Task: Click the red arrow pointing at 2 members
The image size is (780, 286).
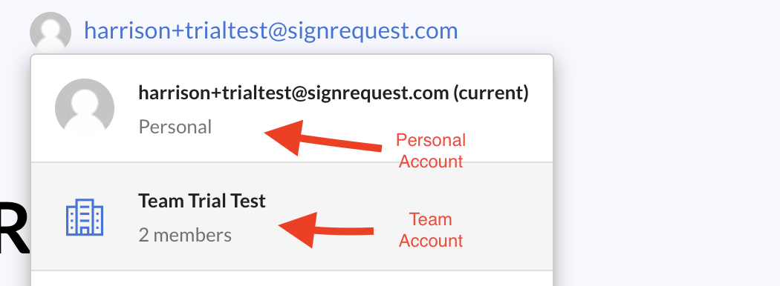Action: point(326,230)
